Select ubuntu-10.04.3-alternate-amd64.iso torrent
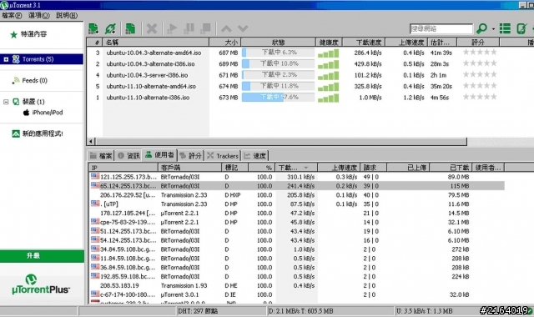This screenshot has width=534, height=317. pyautogui.click(x=154, y=53)
